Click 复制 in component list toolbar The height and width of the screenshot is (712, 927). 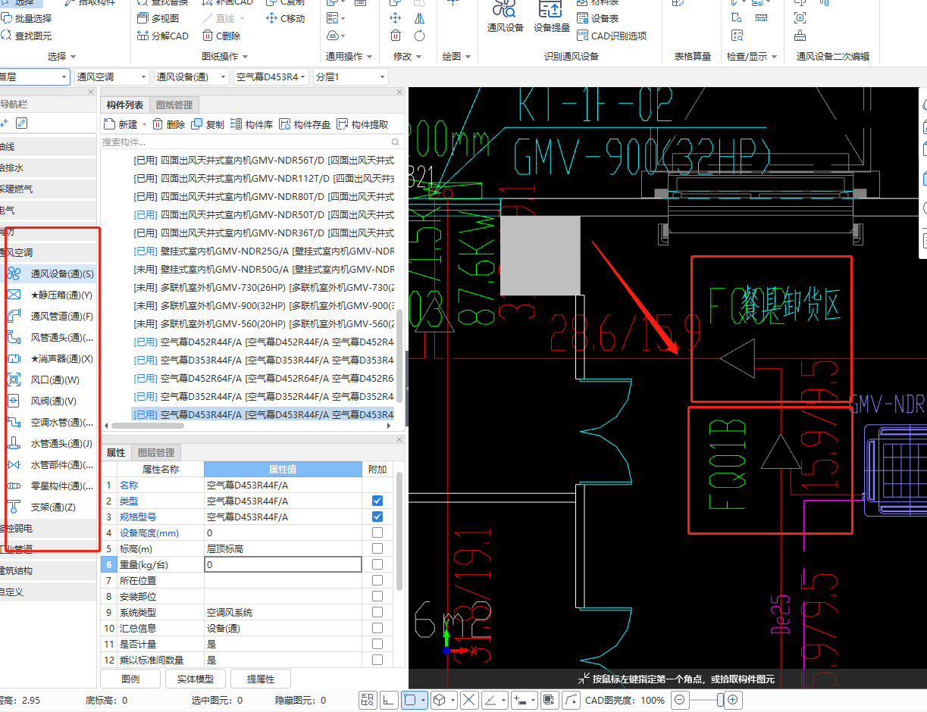point(208,124)
